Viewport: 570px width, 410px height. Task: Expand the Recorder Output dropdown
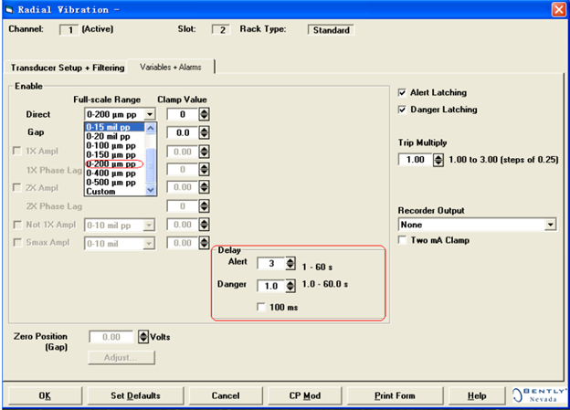tap(551, 225)
